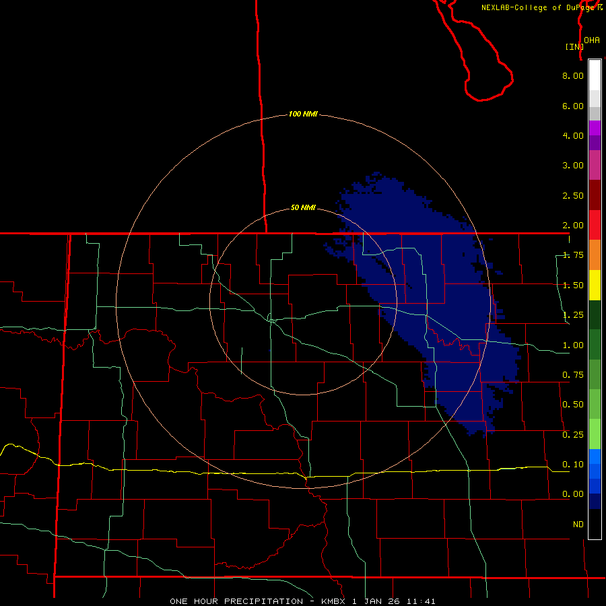This screenshot has height=606, width=606.
Task: Click the 1.75 legend value
Action: pos(573,255)
